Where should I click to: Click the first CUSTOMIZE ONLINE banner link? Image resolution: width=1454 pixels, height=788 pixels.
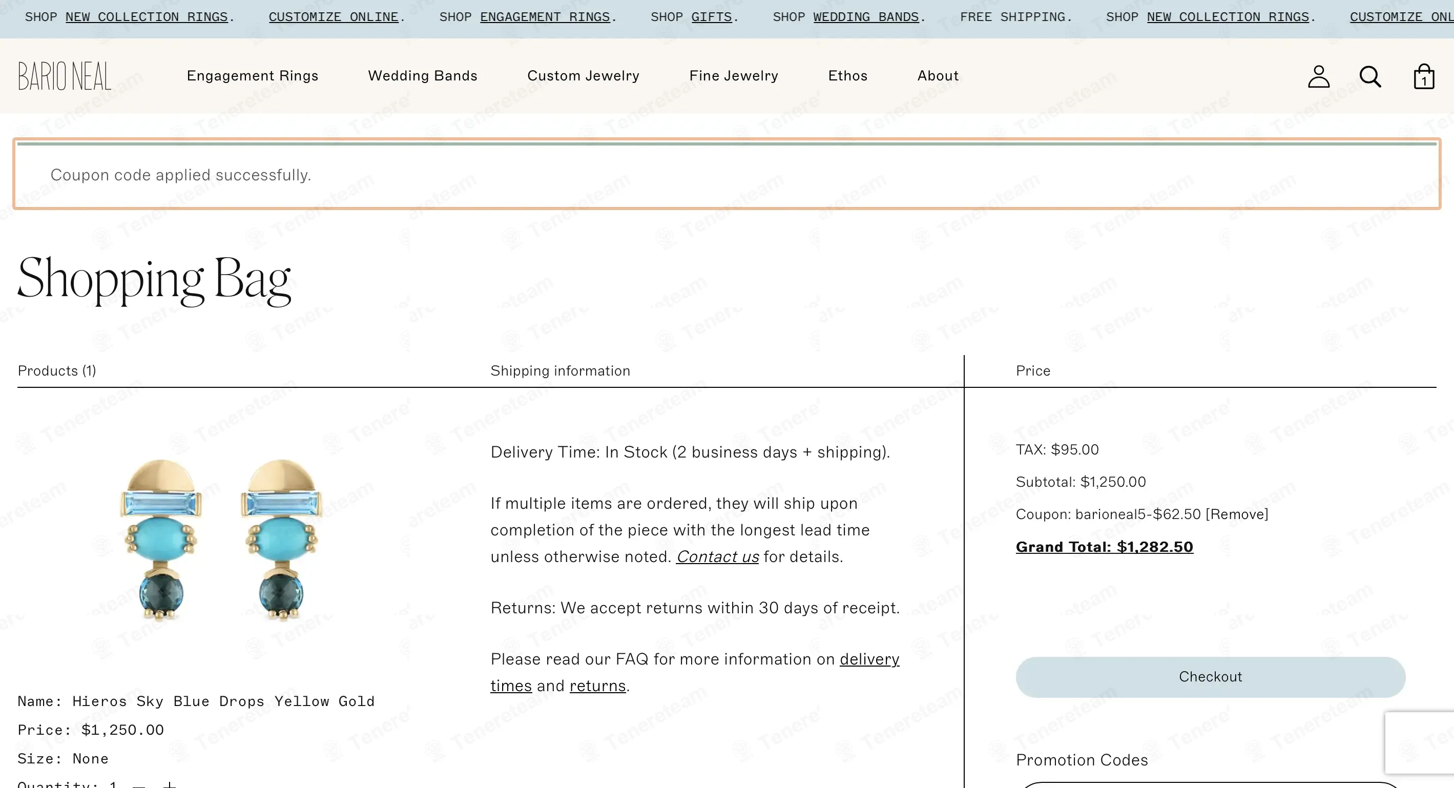334,17
